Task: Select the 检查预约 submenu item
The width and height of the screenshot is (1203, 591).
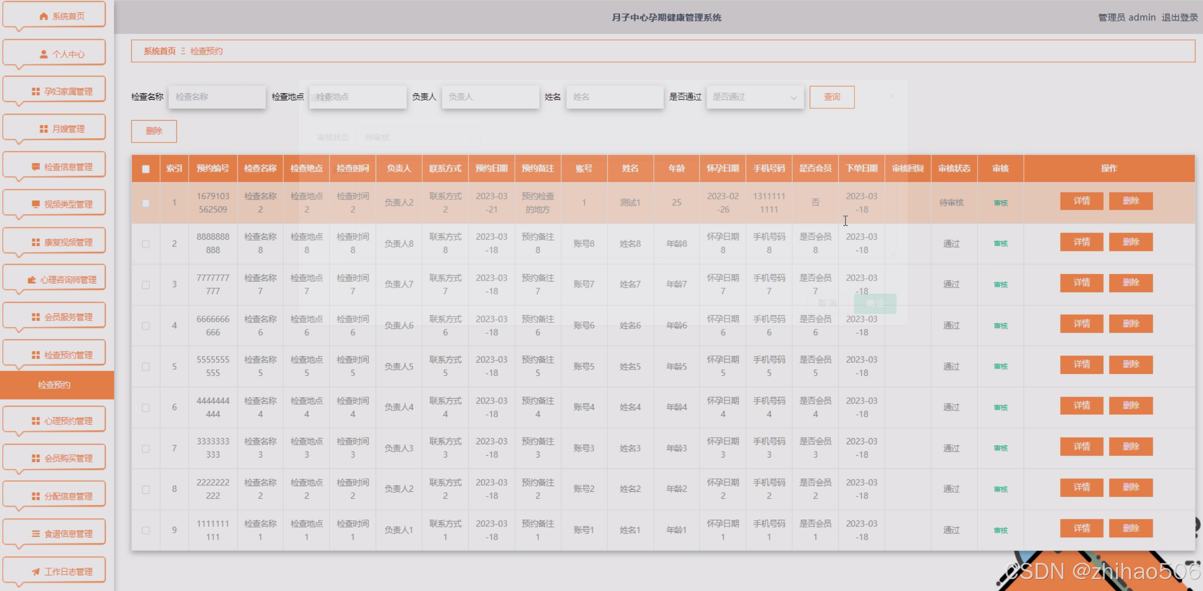Action: [x=54, y=385]
